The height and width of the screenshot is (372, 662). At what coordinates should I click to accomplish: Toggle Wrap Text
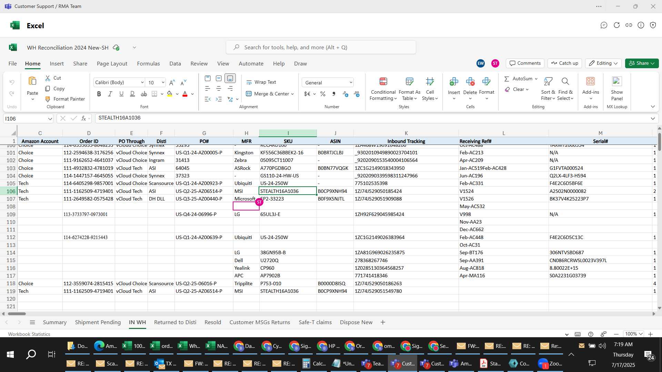[261, 82]
